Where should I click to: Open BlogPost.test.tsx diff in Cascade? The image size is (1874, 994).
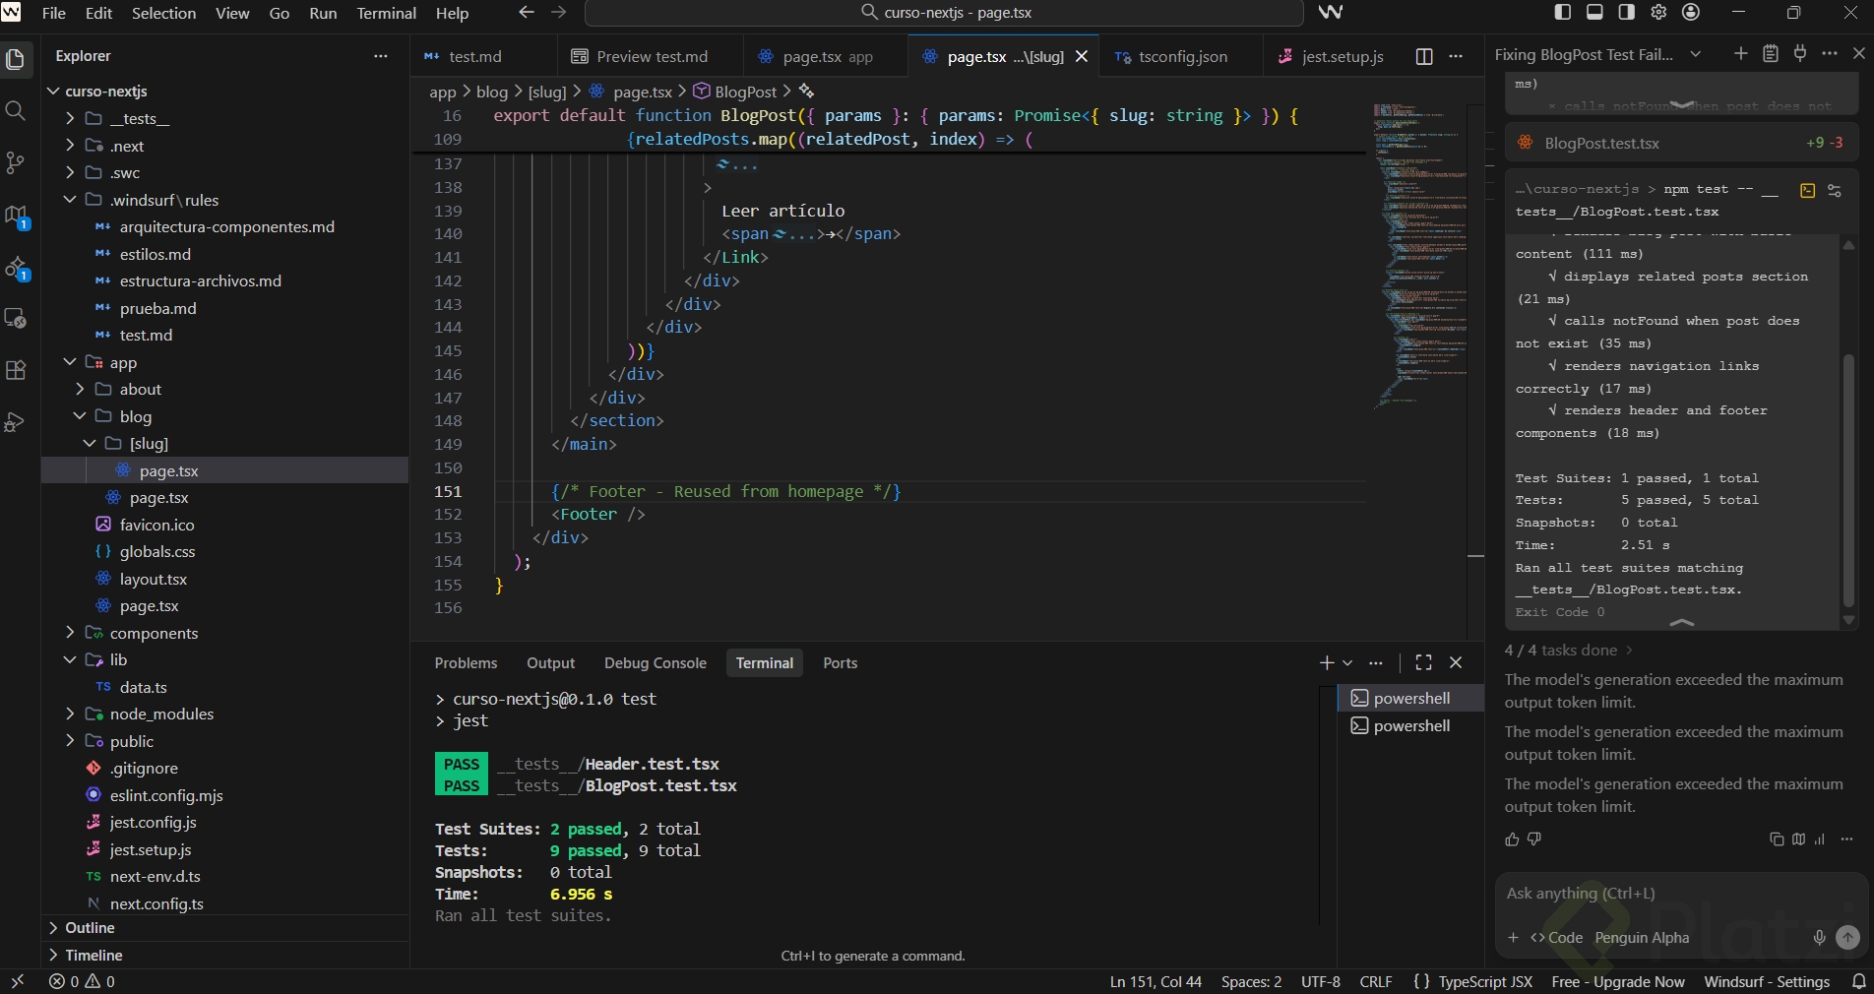coord(1682,143)
